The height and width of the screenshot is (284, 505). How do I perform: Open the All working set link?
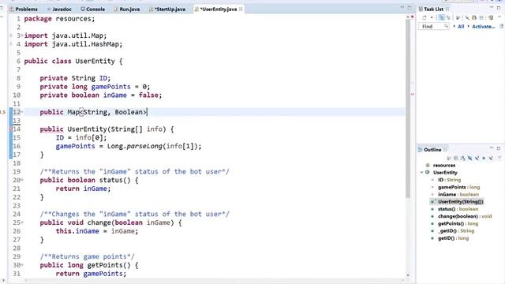pyautogui.click(x=461, y=26)
